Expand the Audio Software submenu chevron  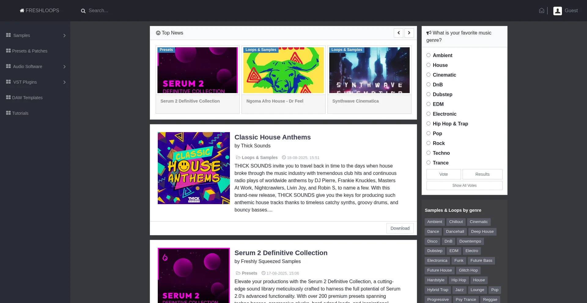click(65, 67)
